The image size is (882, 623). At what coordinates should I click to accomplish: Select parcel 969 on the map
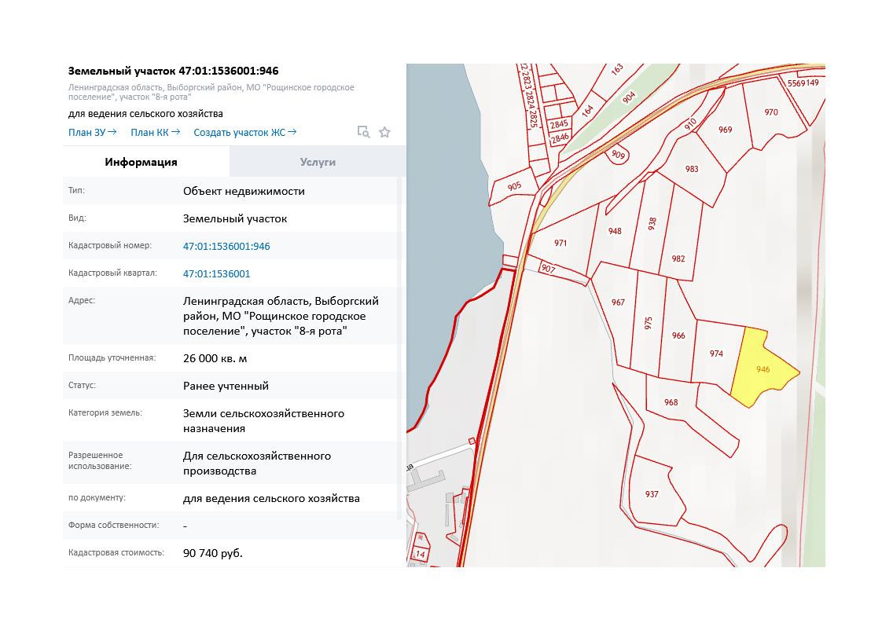(725, 130)
